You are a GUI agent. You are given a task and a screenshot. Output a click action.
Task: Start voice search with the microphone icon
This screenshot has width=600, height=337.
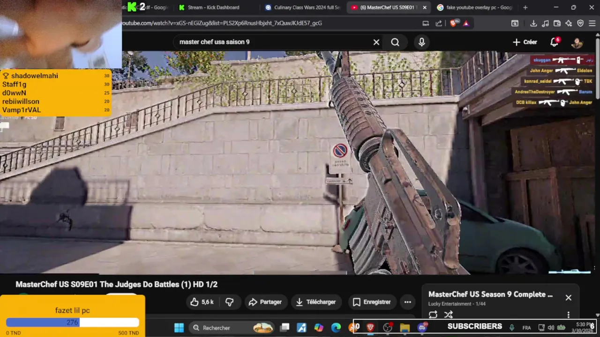coord(421,42)
